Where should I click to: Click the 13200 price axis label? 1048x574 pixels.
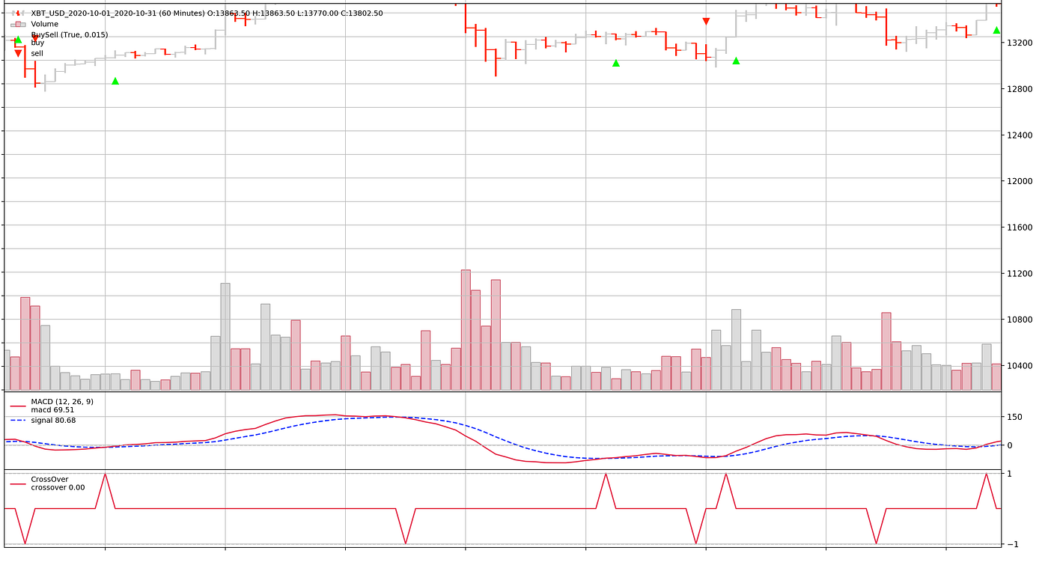coord(1019,43)
